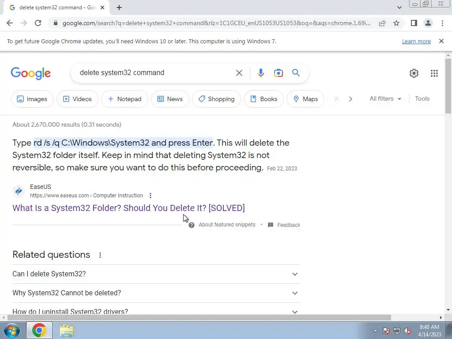Open the browser side panel icon

click(414, 23)
